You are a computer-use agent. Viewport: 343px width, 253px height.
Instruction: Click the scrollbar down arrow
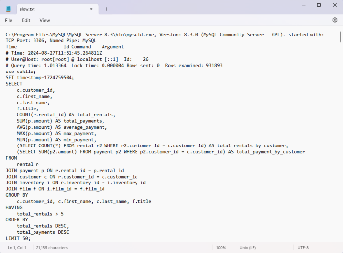[x=340, y=239]
